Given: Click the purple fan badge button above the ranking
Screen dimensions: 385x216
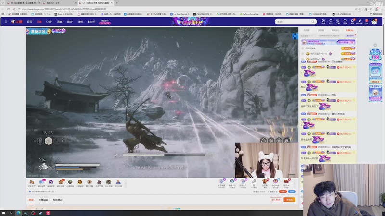Looking at the screenshot, I should click(350, 36).
